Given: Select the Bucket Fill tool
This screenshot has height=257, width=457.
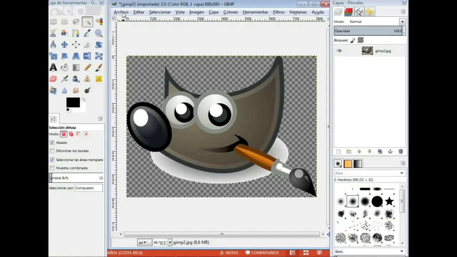Looking at the screenshot, I should (64, 67).
